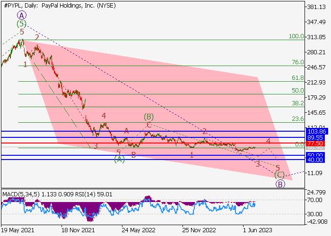
Task: Click the 0.0 Fibonacci level label
Action: [299, 144]
